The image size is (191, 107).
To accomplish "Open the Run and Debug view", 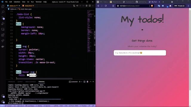I will pyautogui.click(x=3, y=23).
